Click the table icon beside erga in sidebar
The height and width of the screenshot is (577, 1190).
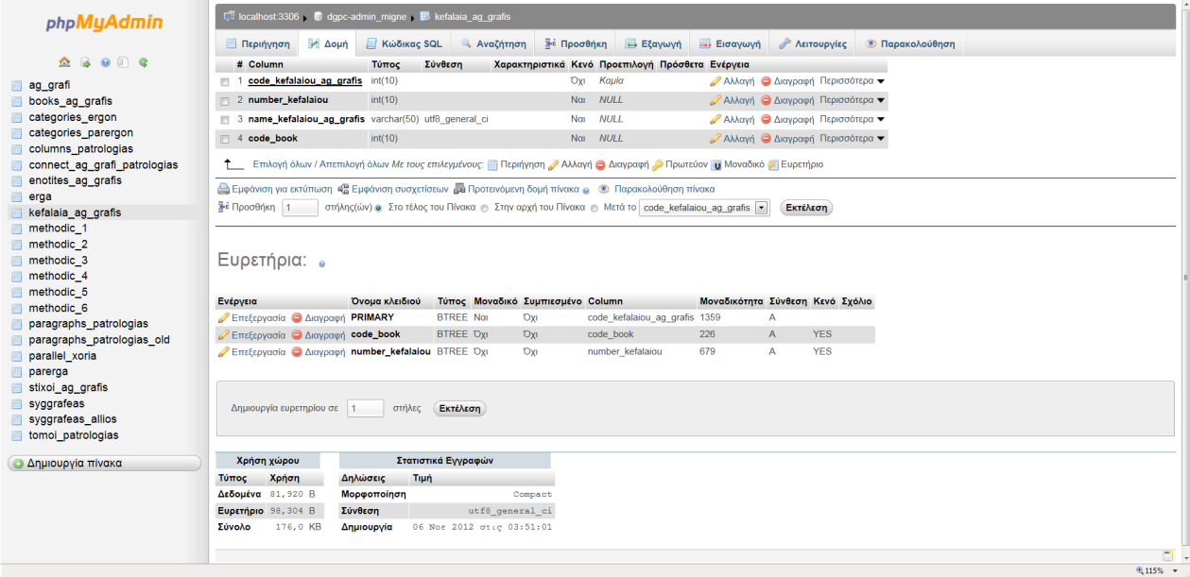coord(16,196)
